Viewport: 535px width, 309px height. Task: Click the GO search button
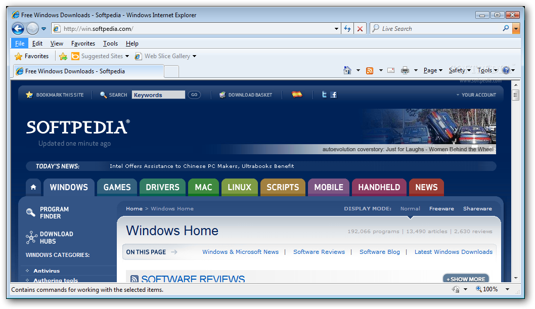click(x=194, y=95)
